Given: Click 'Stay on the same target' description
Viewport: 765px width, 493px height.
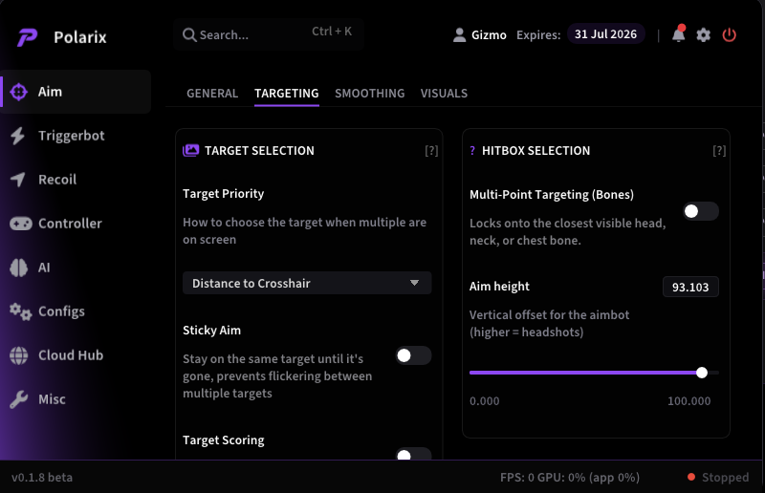Looking at the screenshot, I should [277, 376].
